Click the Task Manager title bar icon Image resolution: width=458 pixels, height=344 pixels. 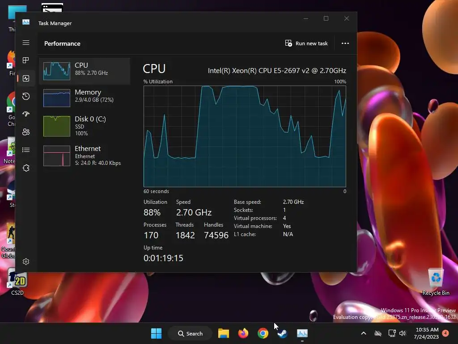tap(26, 22)
